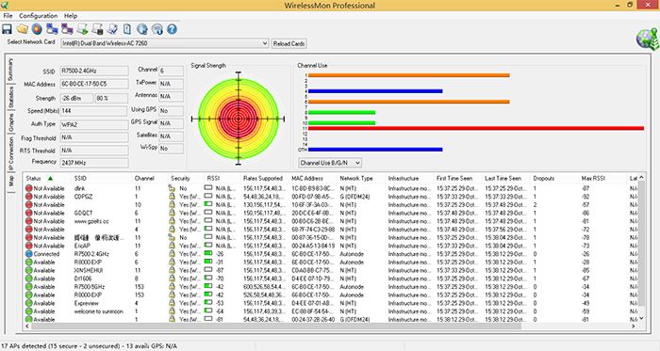The width and height of the screenshot is (660, 351).
Task: Click the Frequency field showing 2437 MHz
Action: [94, 163]
